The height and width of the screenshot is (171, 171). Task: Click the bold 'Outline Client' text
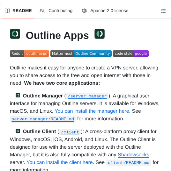click(x=40, y=132)
